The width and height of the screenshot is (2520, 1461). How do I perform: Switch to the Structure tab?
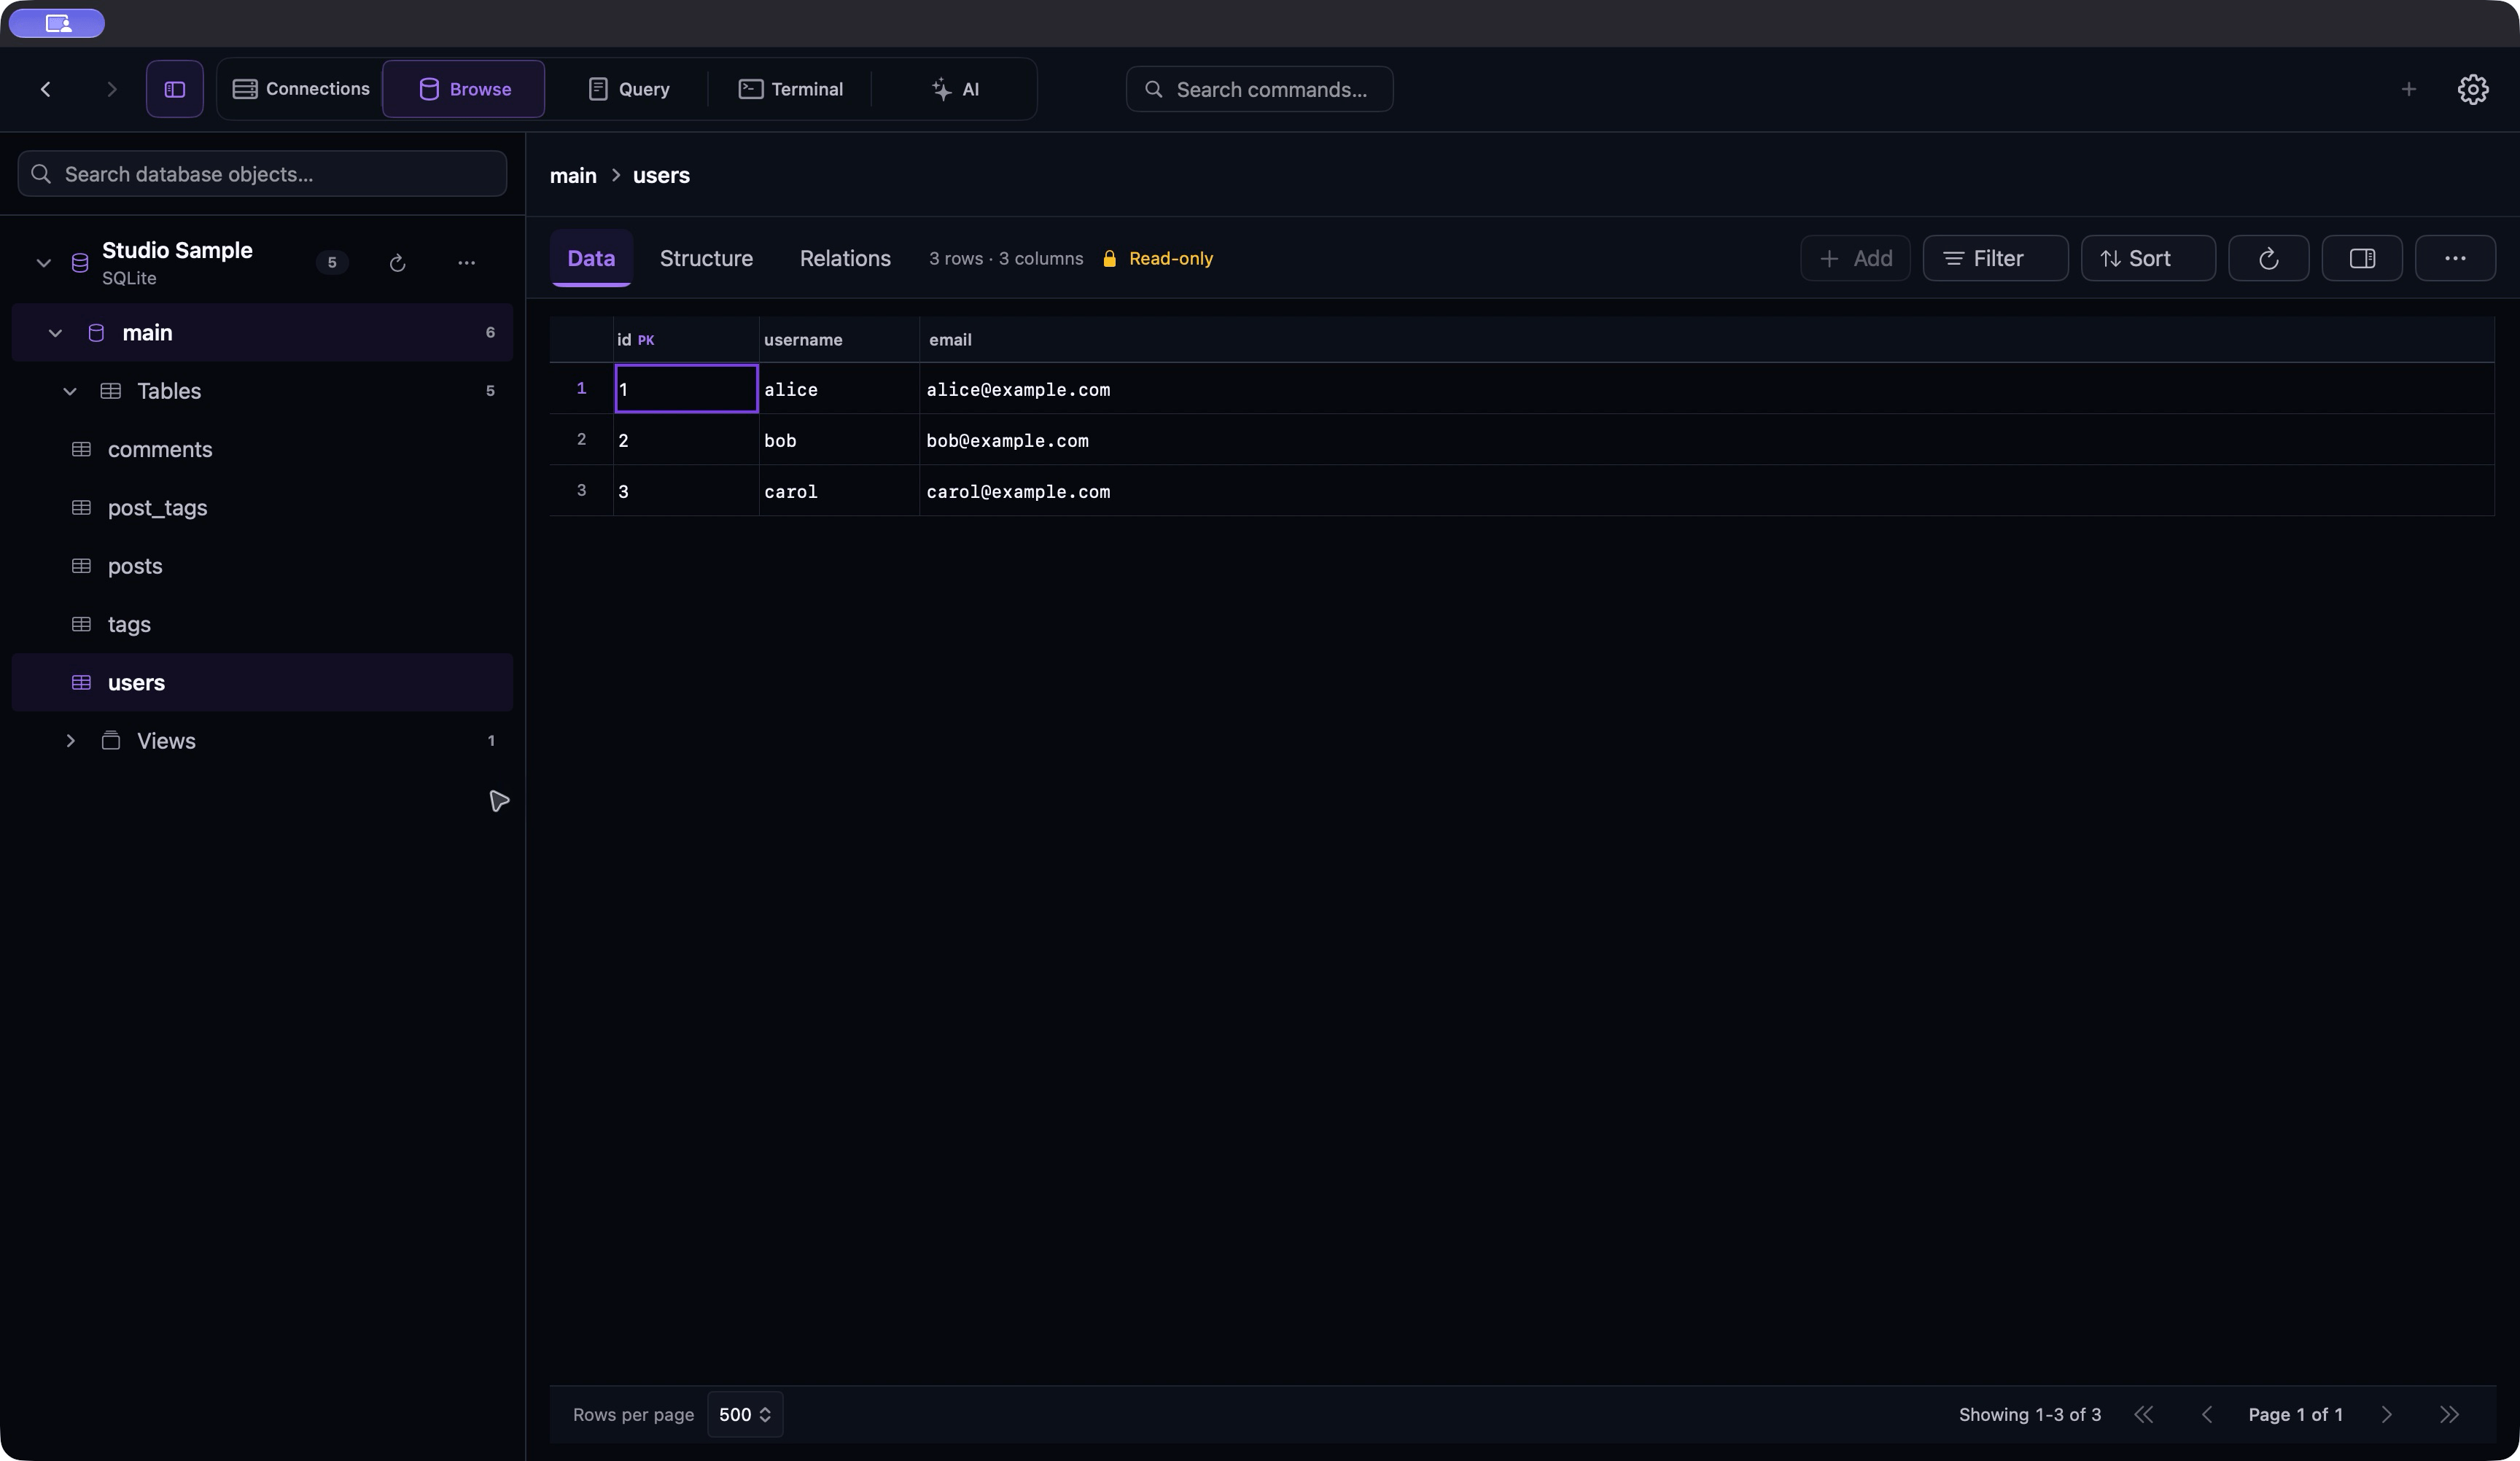[706, 258]
